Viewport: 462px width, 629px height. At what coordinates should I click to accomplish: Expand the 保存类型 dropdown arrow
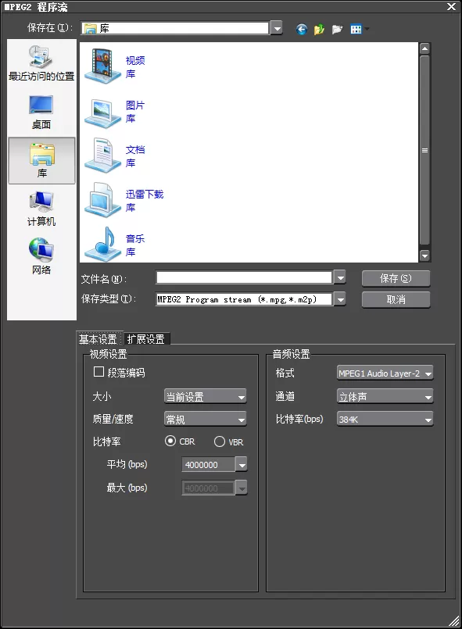[x=339, y=298]
